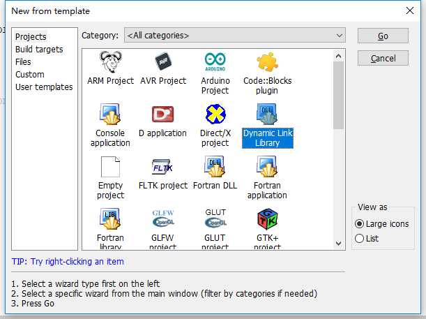The height and width of the screenshot is (319, 426).
Task: Choose the Console application icon
Action: click(110, 114)
